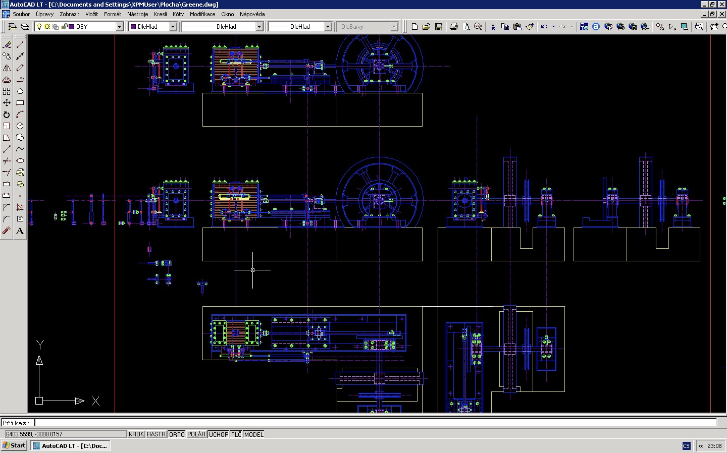Viewport: 727px width, 453px height.
Task: Select the Explode tool
Action: click(7, 231)
